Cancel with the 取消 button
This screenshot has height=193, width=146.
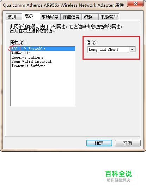point(128,143)
